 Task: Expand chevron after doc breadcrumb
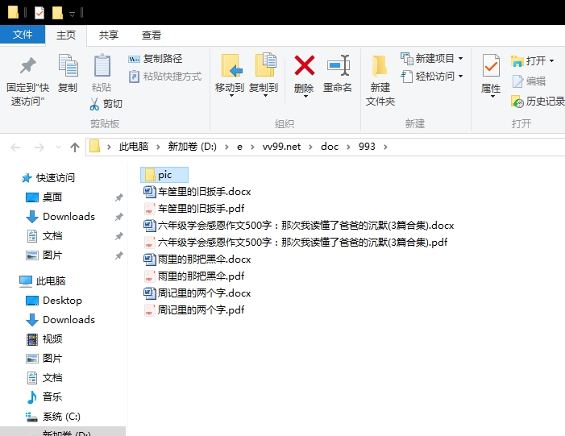point(348,147)
